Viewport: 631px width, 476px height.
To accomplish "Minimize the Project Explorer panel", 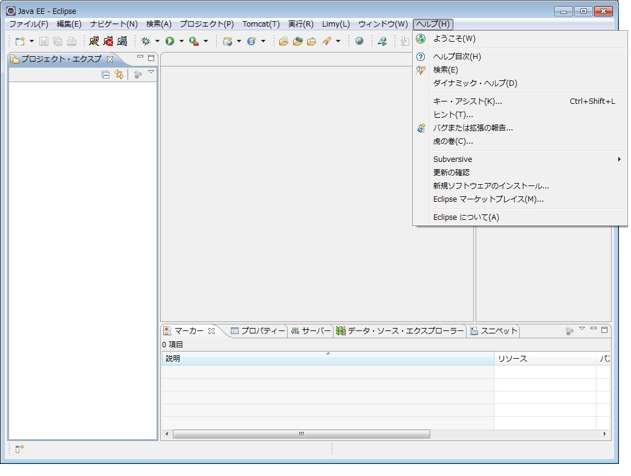I will pyautogui.click(x=140, y=57).
